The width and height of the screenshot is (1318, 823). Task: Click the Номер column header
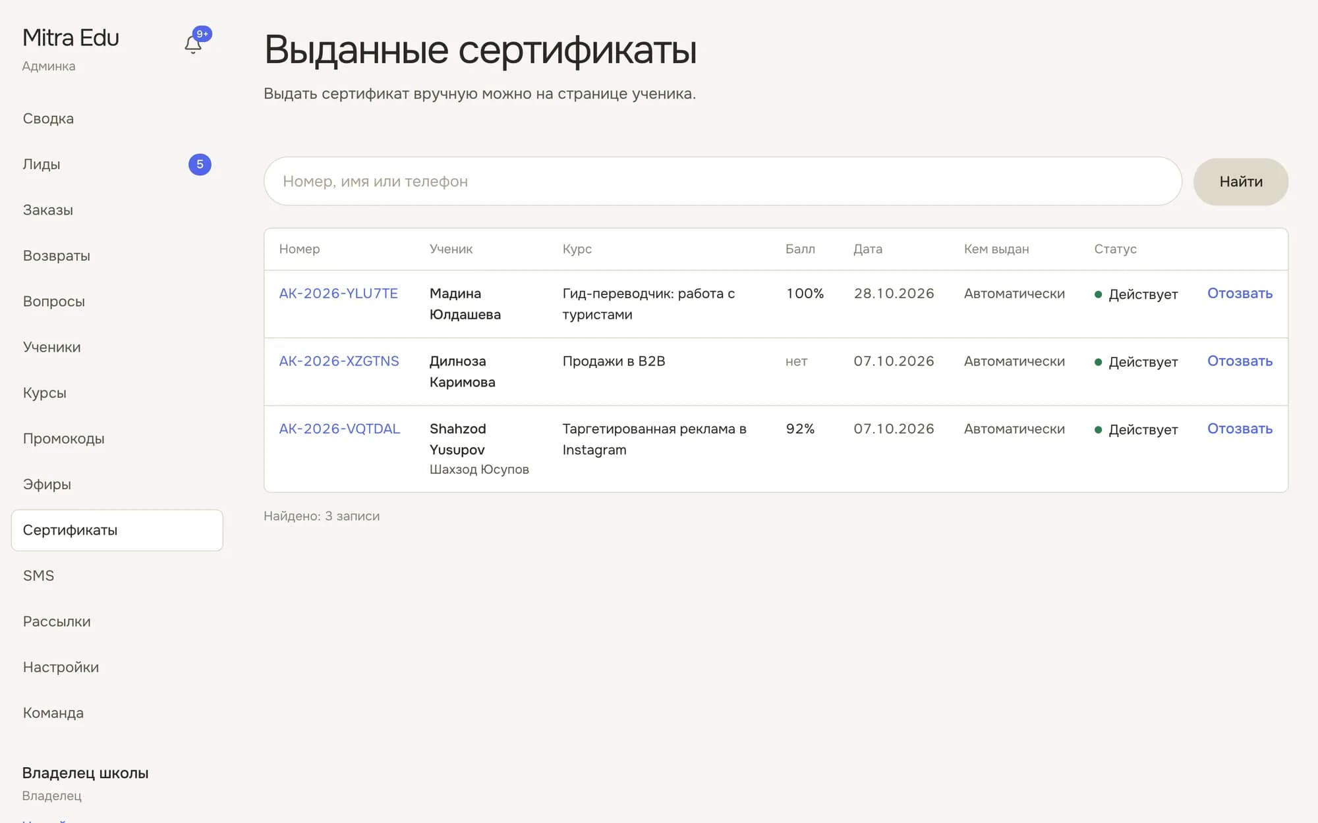[x=299, y=249]
